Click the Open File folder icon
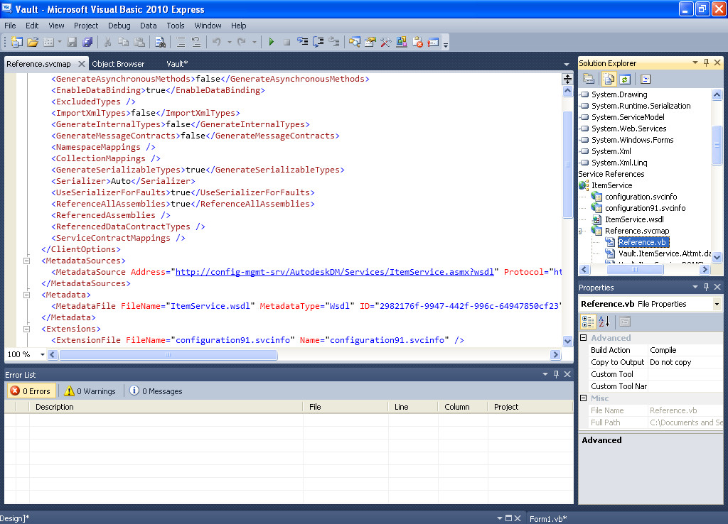The image size is (728, 524). [x=32, y=43]
